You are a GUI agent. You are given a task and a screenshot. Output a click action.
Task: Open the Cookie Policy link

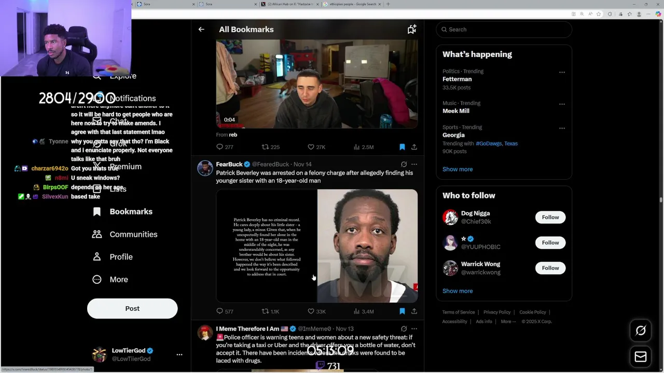(x=533, y=312)
